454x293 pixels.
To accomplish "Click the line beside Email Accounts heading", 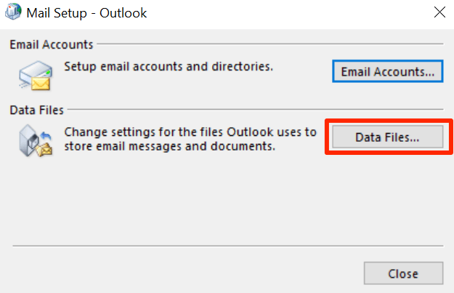I will pos(269,45).
